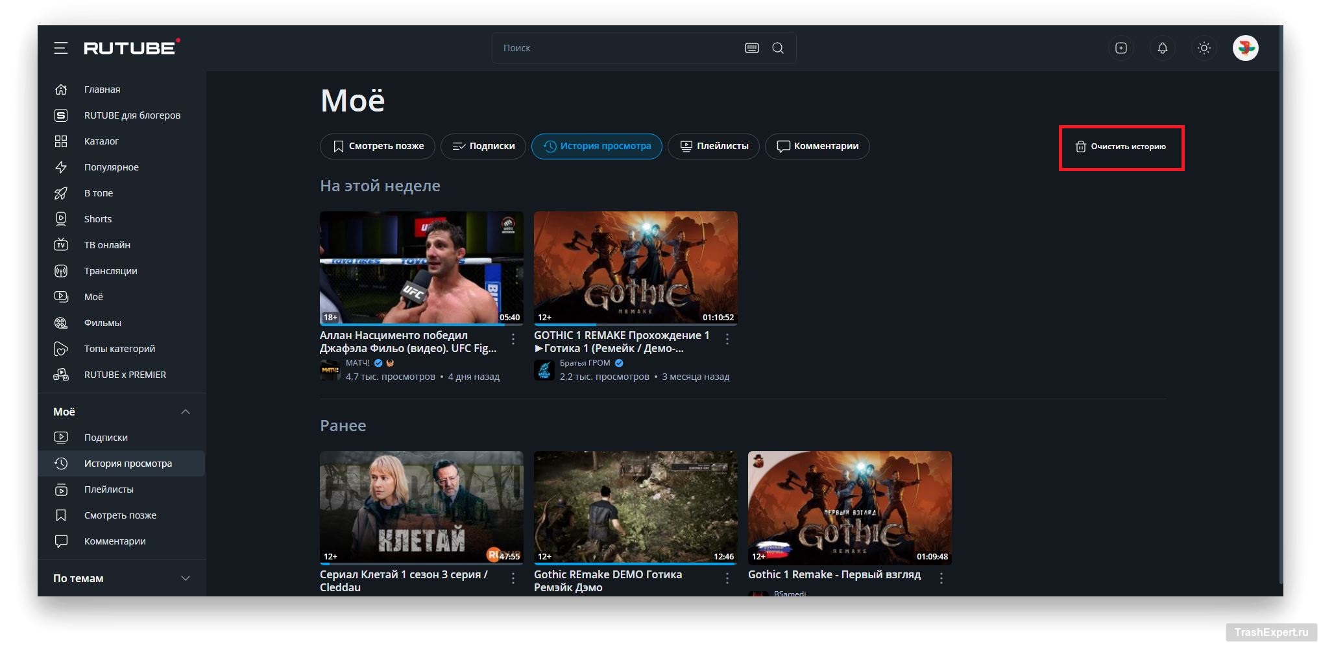The width and height of the screenshot is (1321, 645).
Task: Play the Клетай series thumbnail
Action: coord(421,507)
